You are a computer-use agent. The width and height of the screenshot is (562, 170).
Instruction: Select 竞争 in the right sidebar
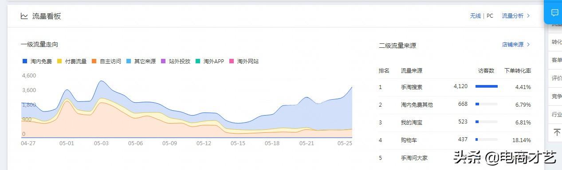click(557, 97)
